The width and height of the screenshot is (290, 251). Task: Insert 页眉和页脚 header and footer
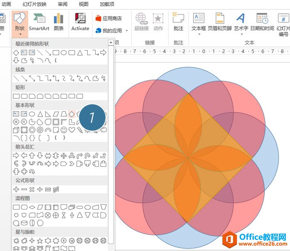point(220,22)
